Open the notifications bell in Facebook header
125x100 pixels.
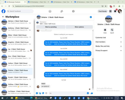[115, 11]
